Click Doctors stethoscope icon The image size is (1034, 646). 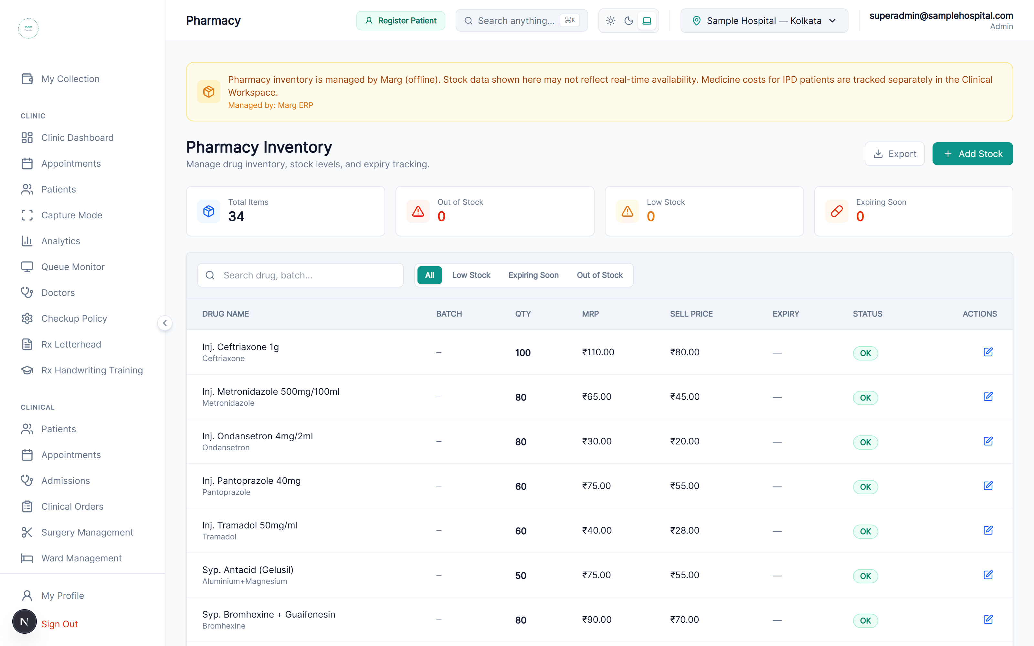(27, 293)
